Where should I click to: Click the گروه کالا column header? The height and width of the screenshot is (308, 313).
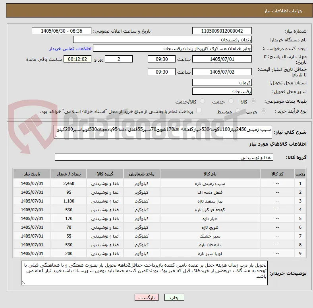[105, 174]
